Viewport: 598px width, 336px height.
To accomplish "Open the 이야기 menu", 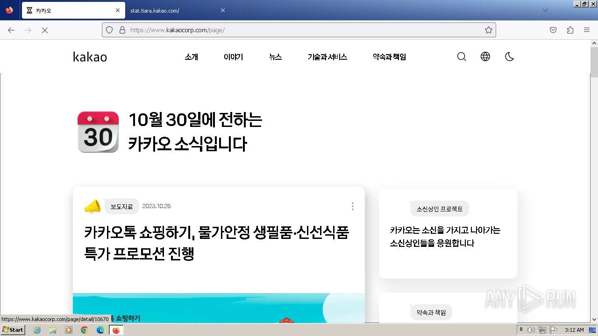I will pyautogui.click(x=233, y=57).
